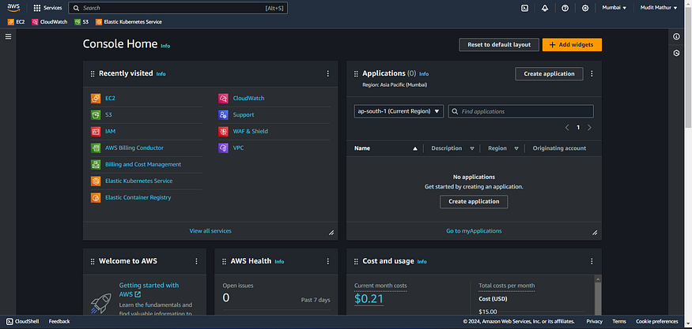This screenshot has width=692, height=329.
Task: Click the Add widgets button
Action: pos(572,45)
